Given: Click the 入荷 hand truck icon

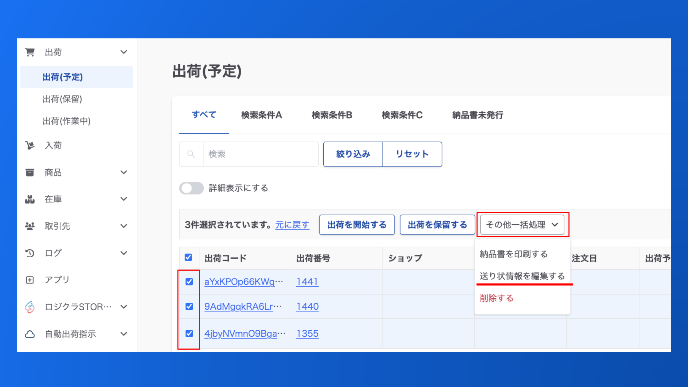Looking at the screenshot, I should (x=30, y=145).
